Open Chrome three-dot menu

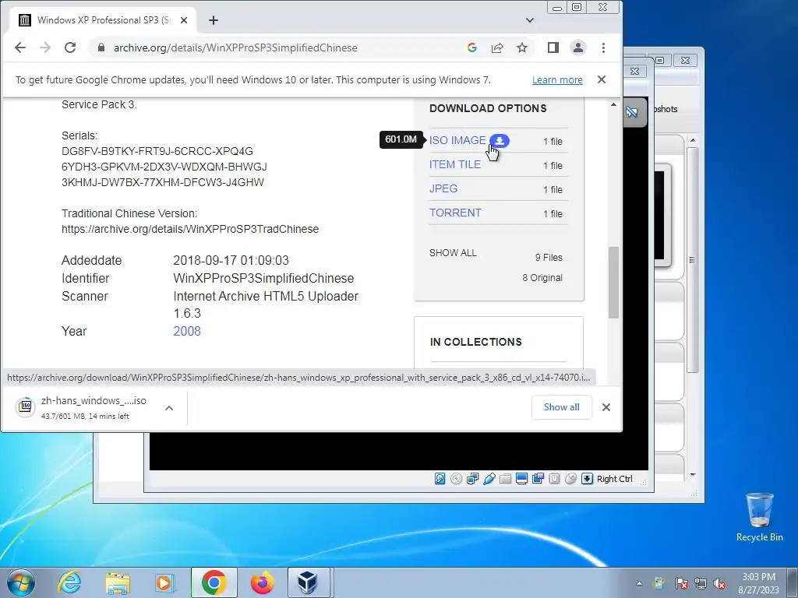[x=604, y=47]
